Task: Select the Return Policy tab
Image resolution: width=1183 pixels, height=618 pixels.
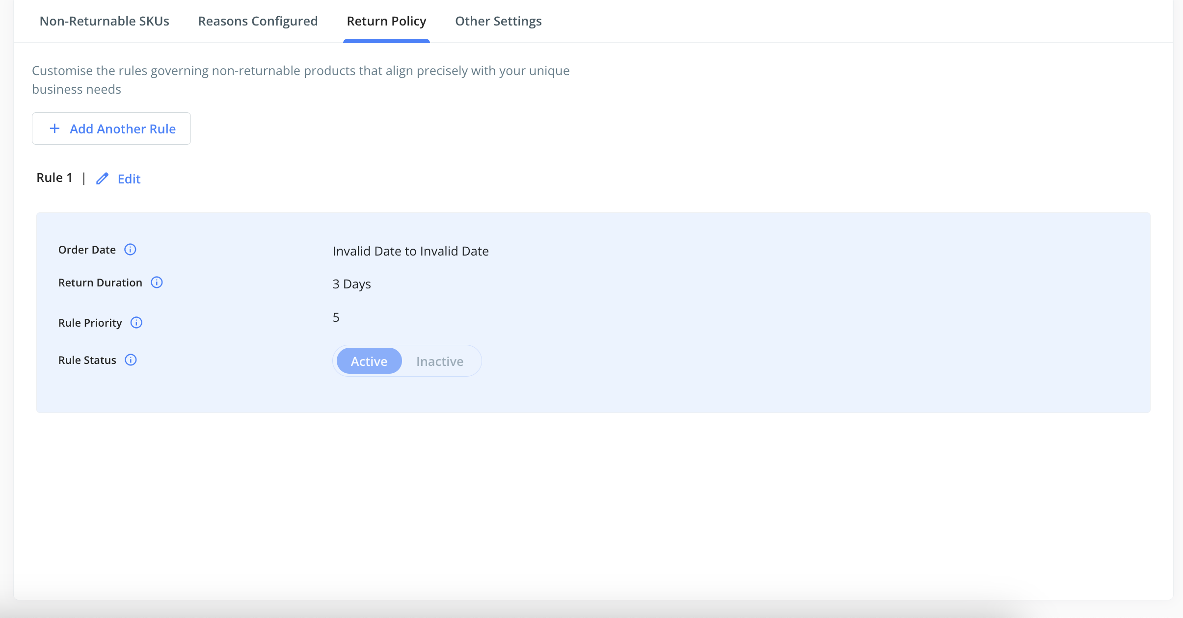Action: pos(386,21)
